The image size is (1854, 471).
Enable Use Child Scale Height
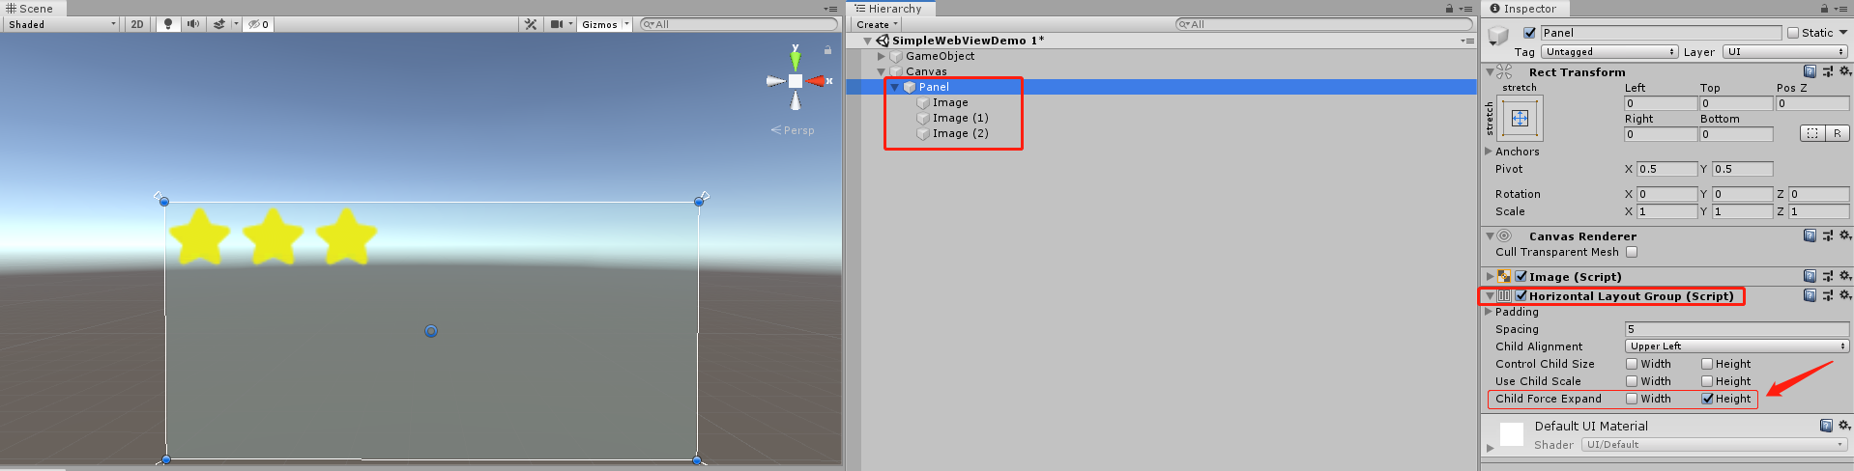[x=1707, y=381]
